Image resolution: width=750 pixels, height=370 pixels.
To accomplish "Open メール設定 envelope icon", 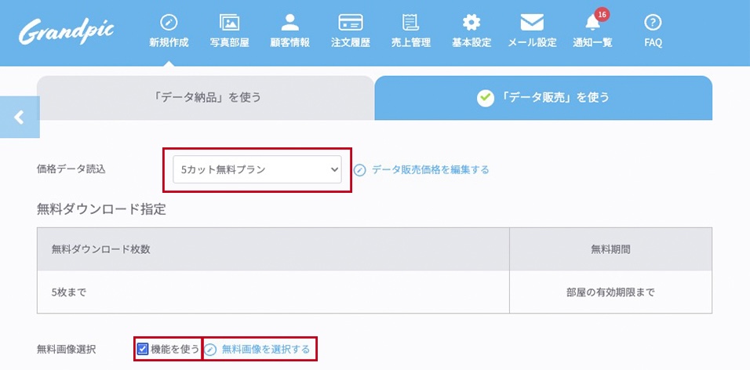I will 532,23.
